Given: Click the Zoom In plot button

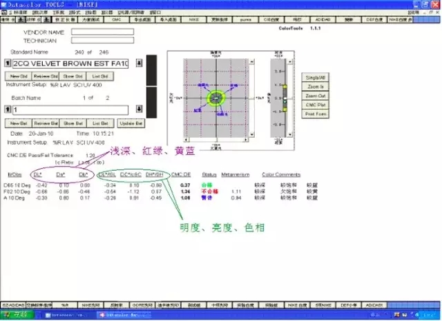Looking at the screenshot, I should point(316,87).
